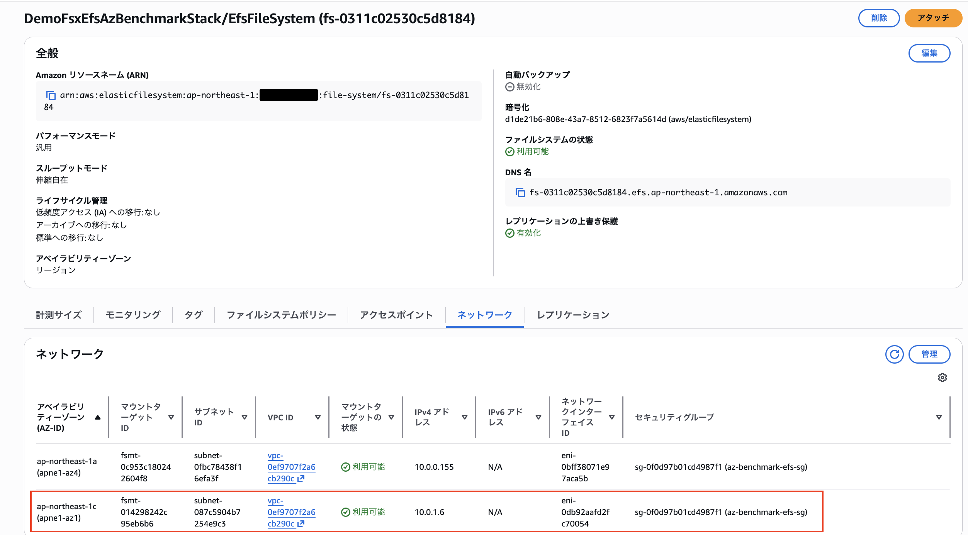The image size is (968, 535).
Task: Refresh the ネットワーク mount target table
Action: click(894, 354)
